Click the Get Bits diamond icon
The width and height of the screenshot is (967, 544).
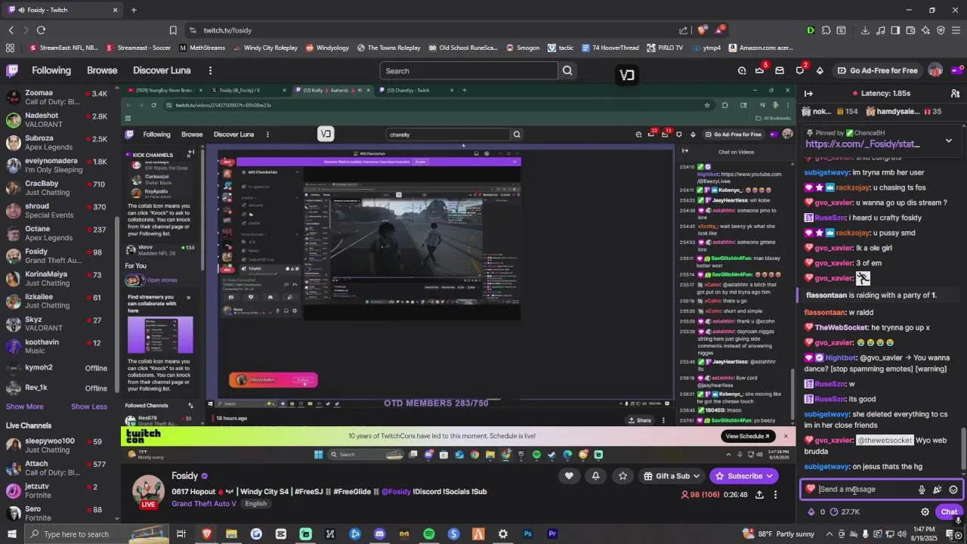click(x=820, y=71)
